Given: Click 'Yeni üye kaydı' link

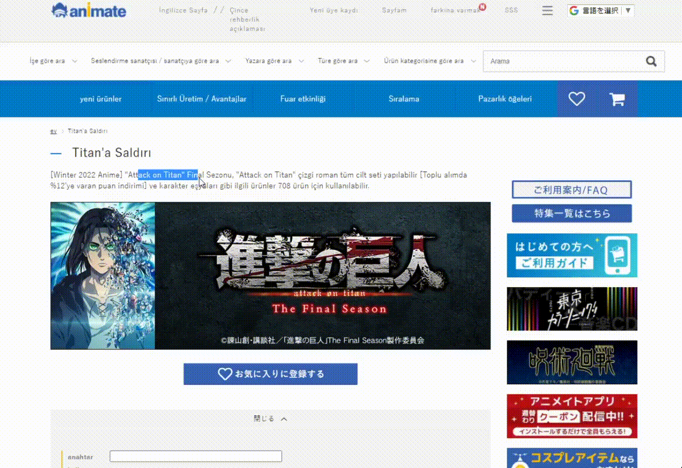Looking at the screenshot, I should (x=333, y=10).
